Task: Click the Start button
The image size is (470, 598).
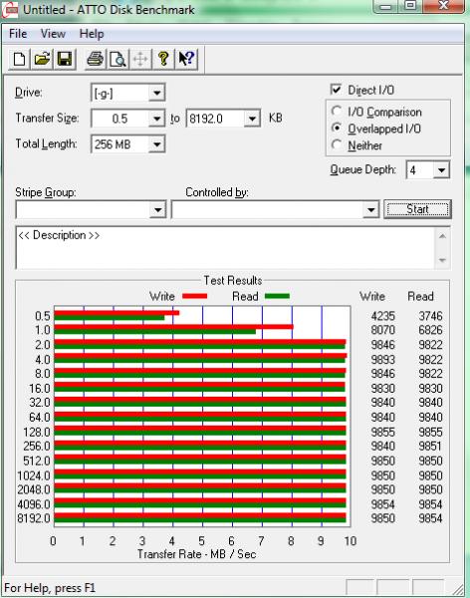Action: coord(417,209)
